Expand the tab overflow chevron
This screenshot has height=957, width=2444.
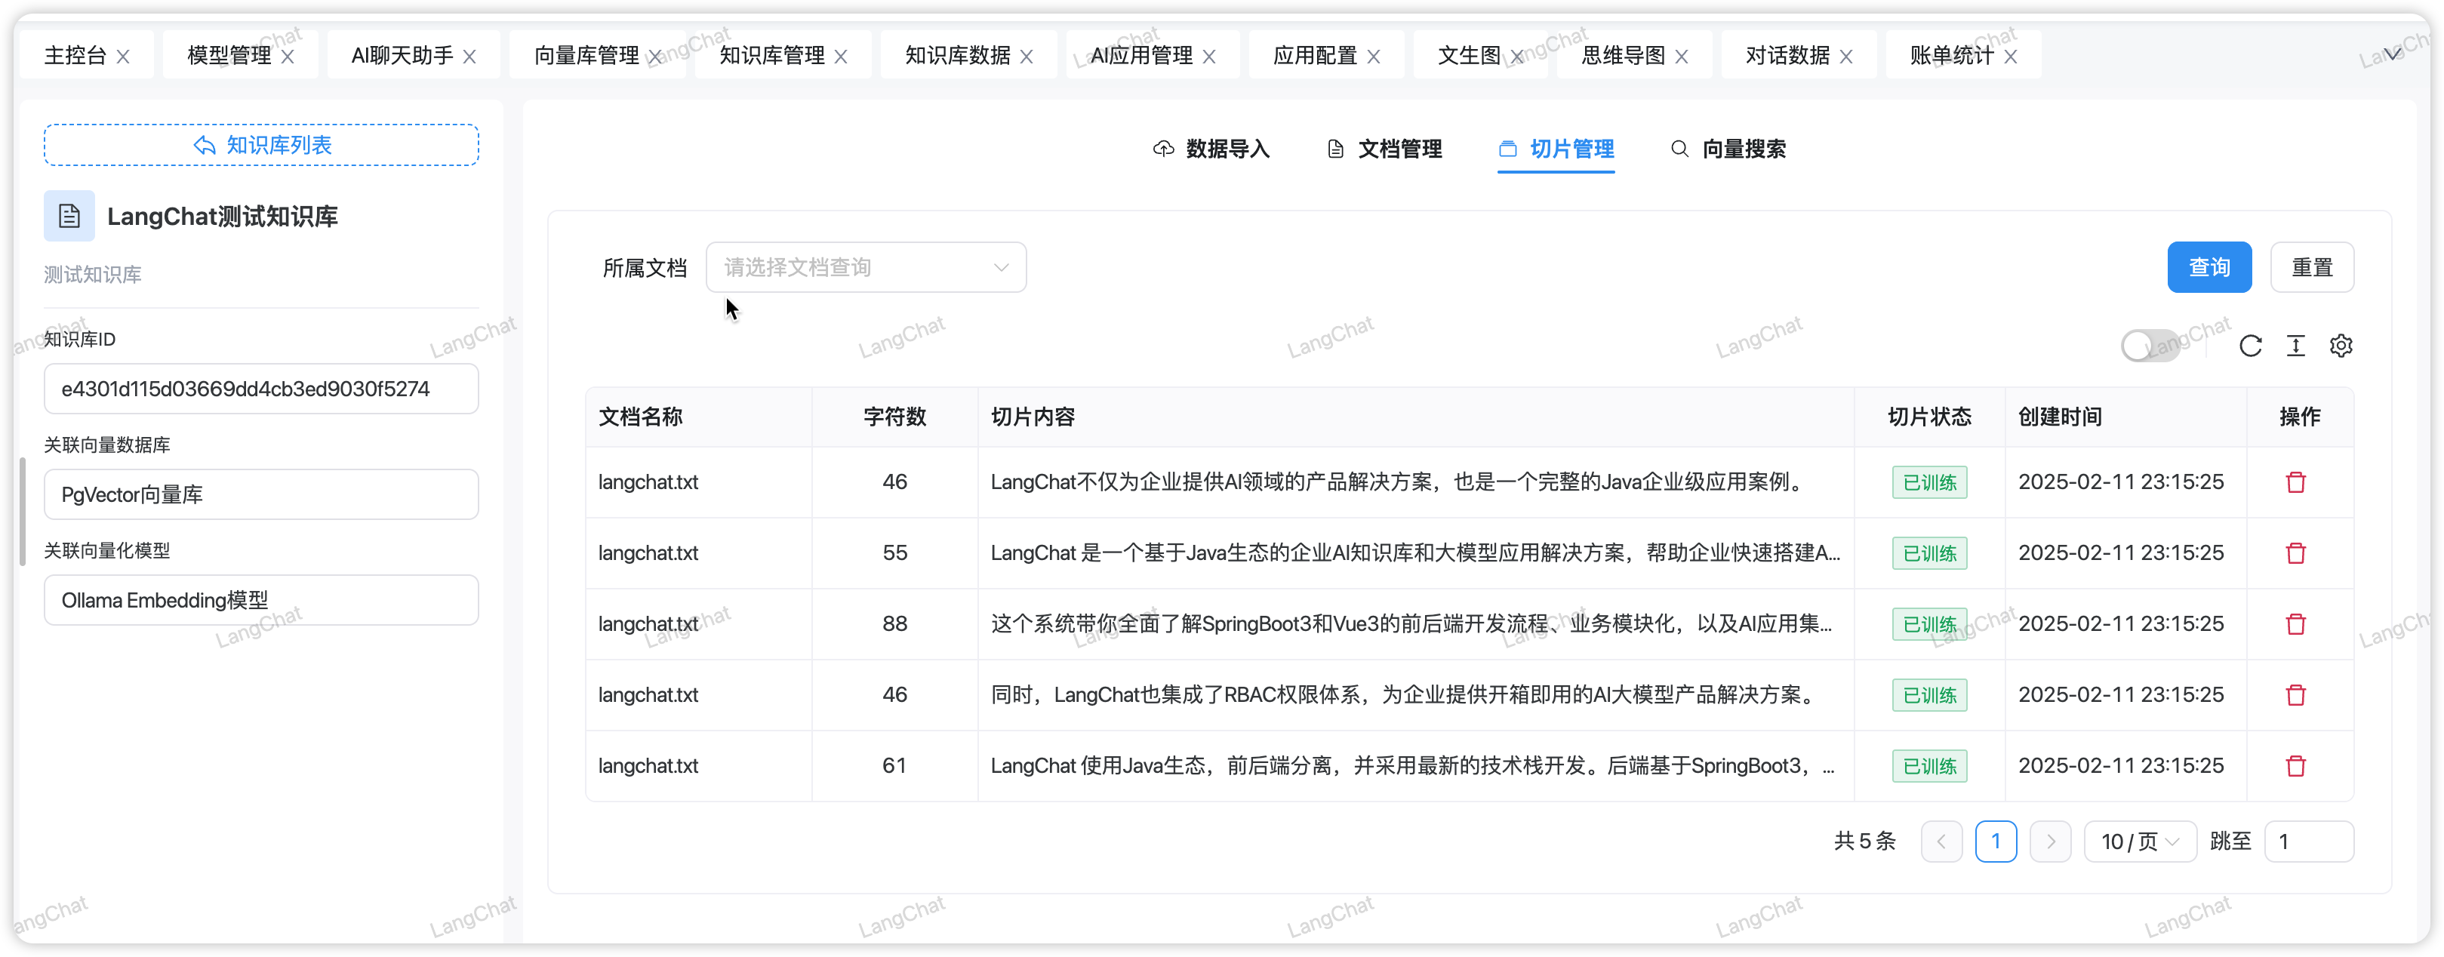click(2393, 54)
